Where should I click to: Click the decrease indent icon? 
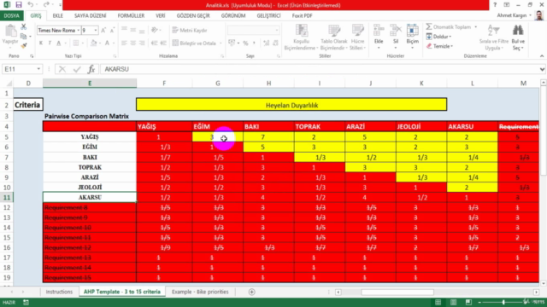(154, 43)
